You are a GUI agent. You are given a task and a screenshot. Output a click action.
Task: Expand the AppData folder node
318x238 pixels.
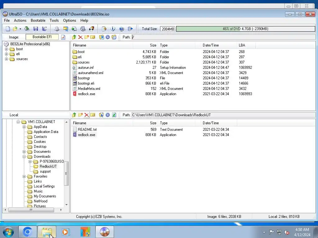click(x=24, y=127)
